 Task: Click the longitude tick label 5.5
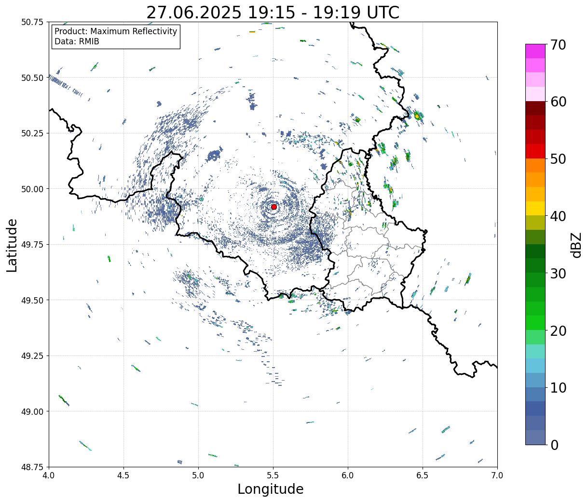[273, 475]
